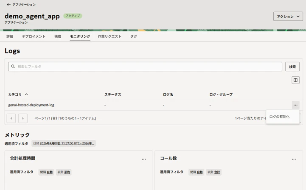This screenshot has width=306, height=190.
Task: Go to next page of logs
Action: click(x=23, y=118)
